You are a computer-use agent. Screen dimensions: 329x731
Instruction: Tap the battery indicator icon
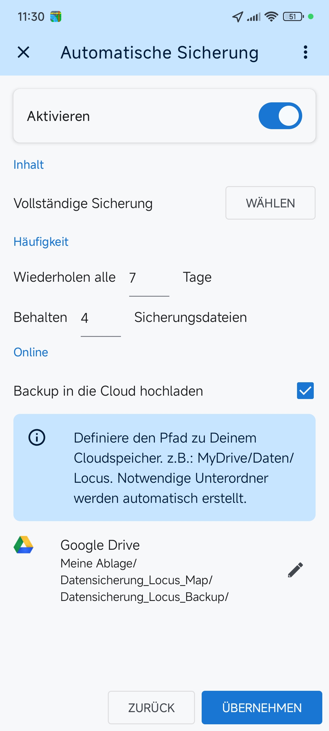click(293, 16)
